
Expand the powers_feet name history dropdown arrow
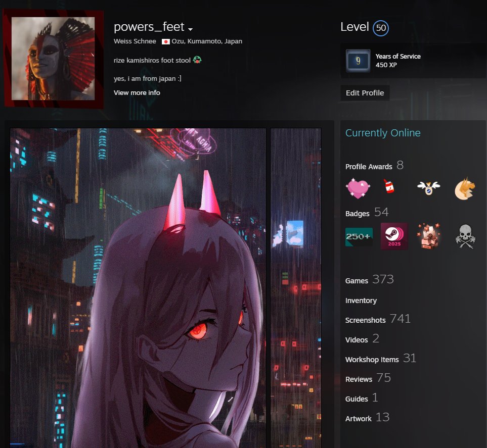[190, 29]
